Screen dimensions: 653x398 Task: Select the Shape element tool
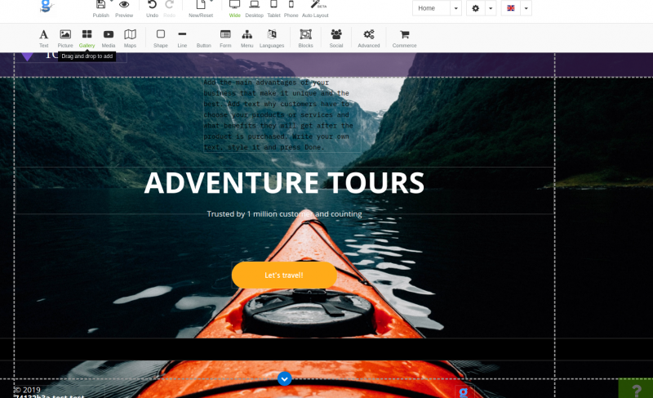160,38
